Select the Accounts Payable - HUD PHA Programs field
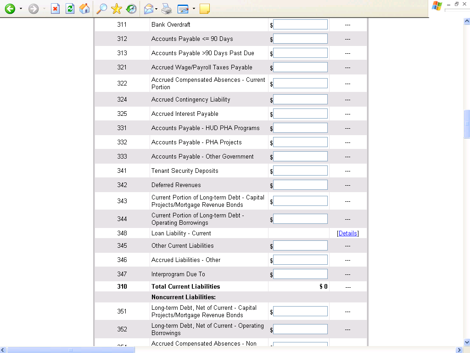The height and width of the screenshot is (353, 470). pos(300,128)
